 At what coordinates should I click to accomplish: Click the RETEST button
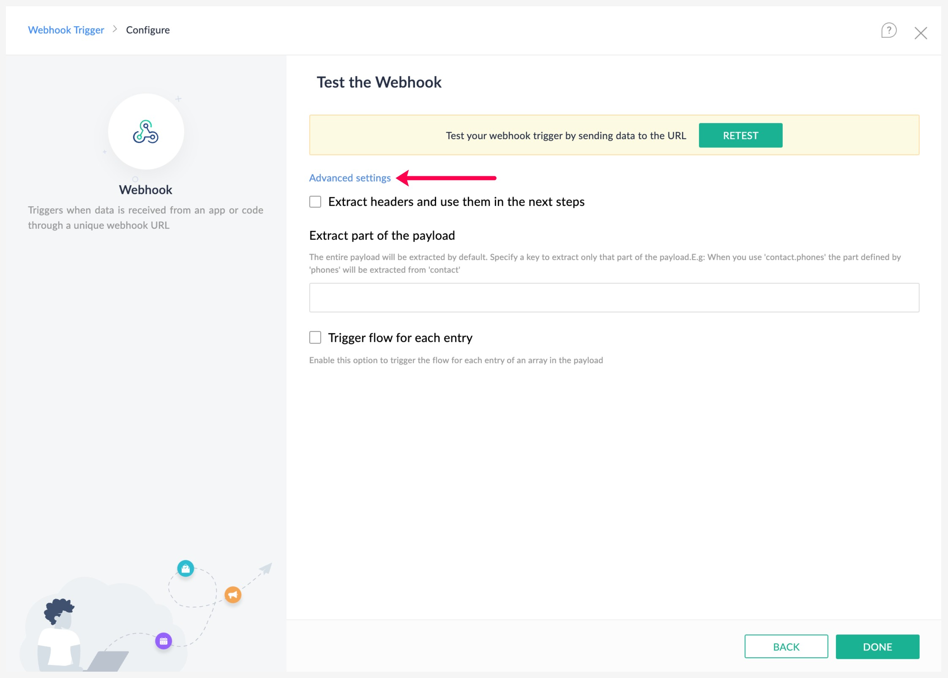pos(740,135)
